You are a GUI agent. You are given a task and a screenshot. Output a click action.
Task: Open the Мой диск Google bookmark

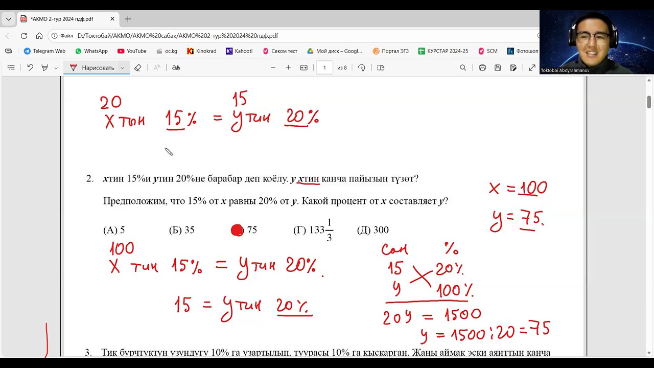334,51
